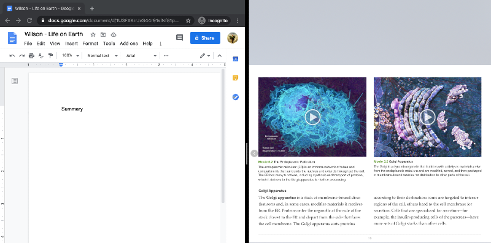Open the editing mode pencil dropdown

coord(205,56)
